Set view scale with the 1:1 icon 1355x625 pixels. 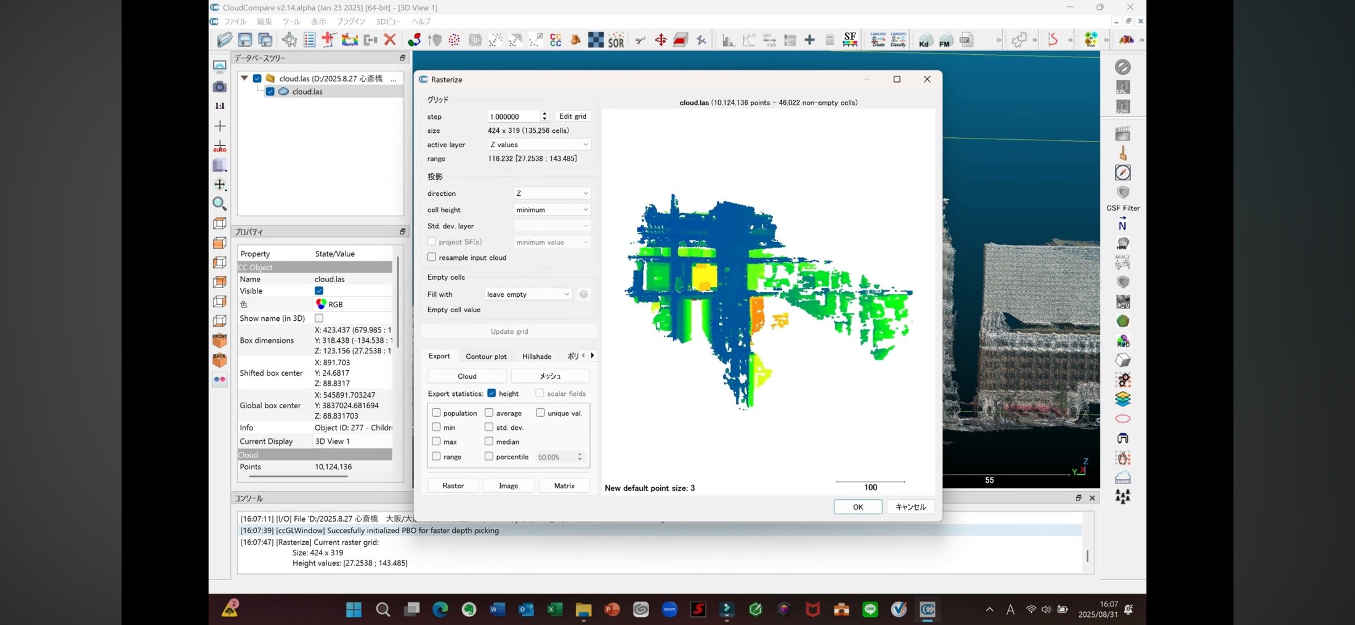[x=219, y=106]
